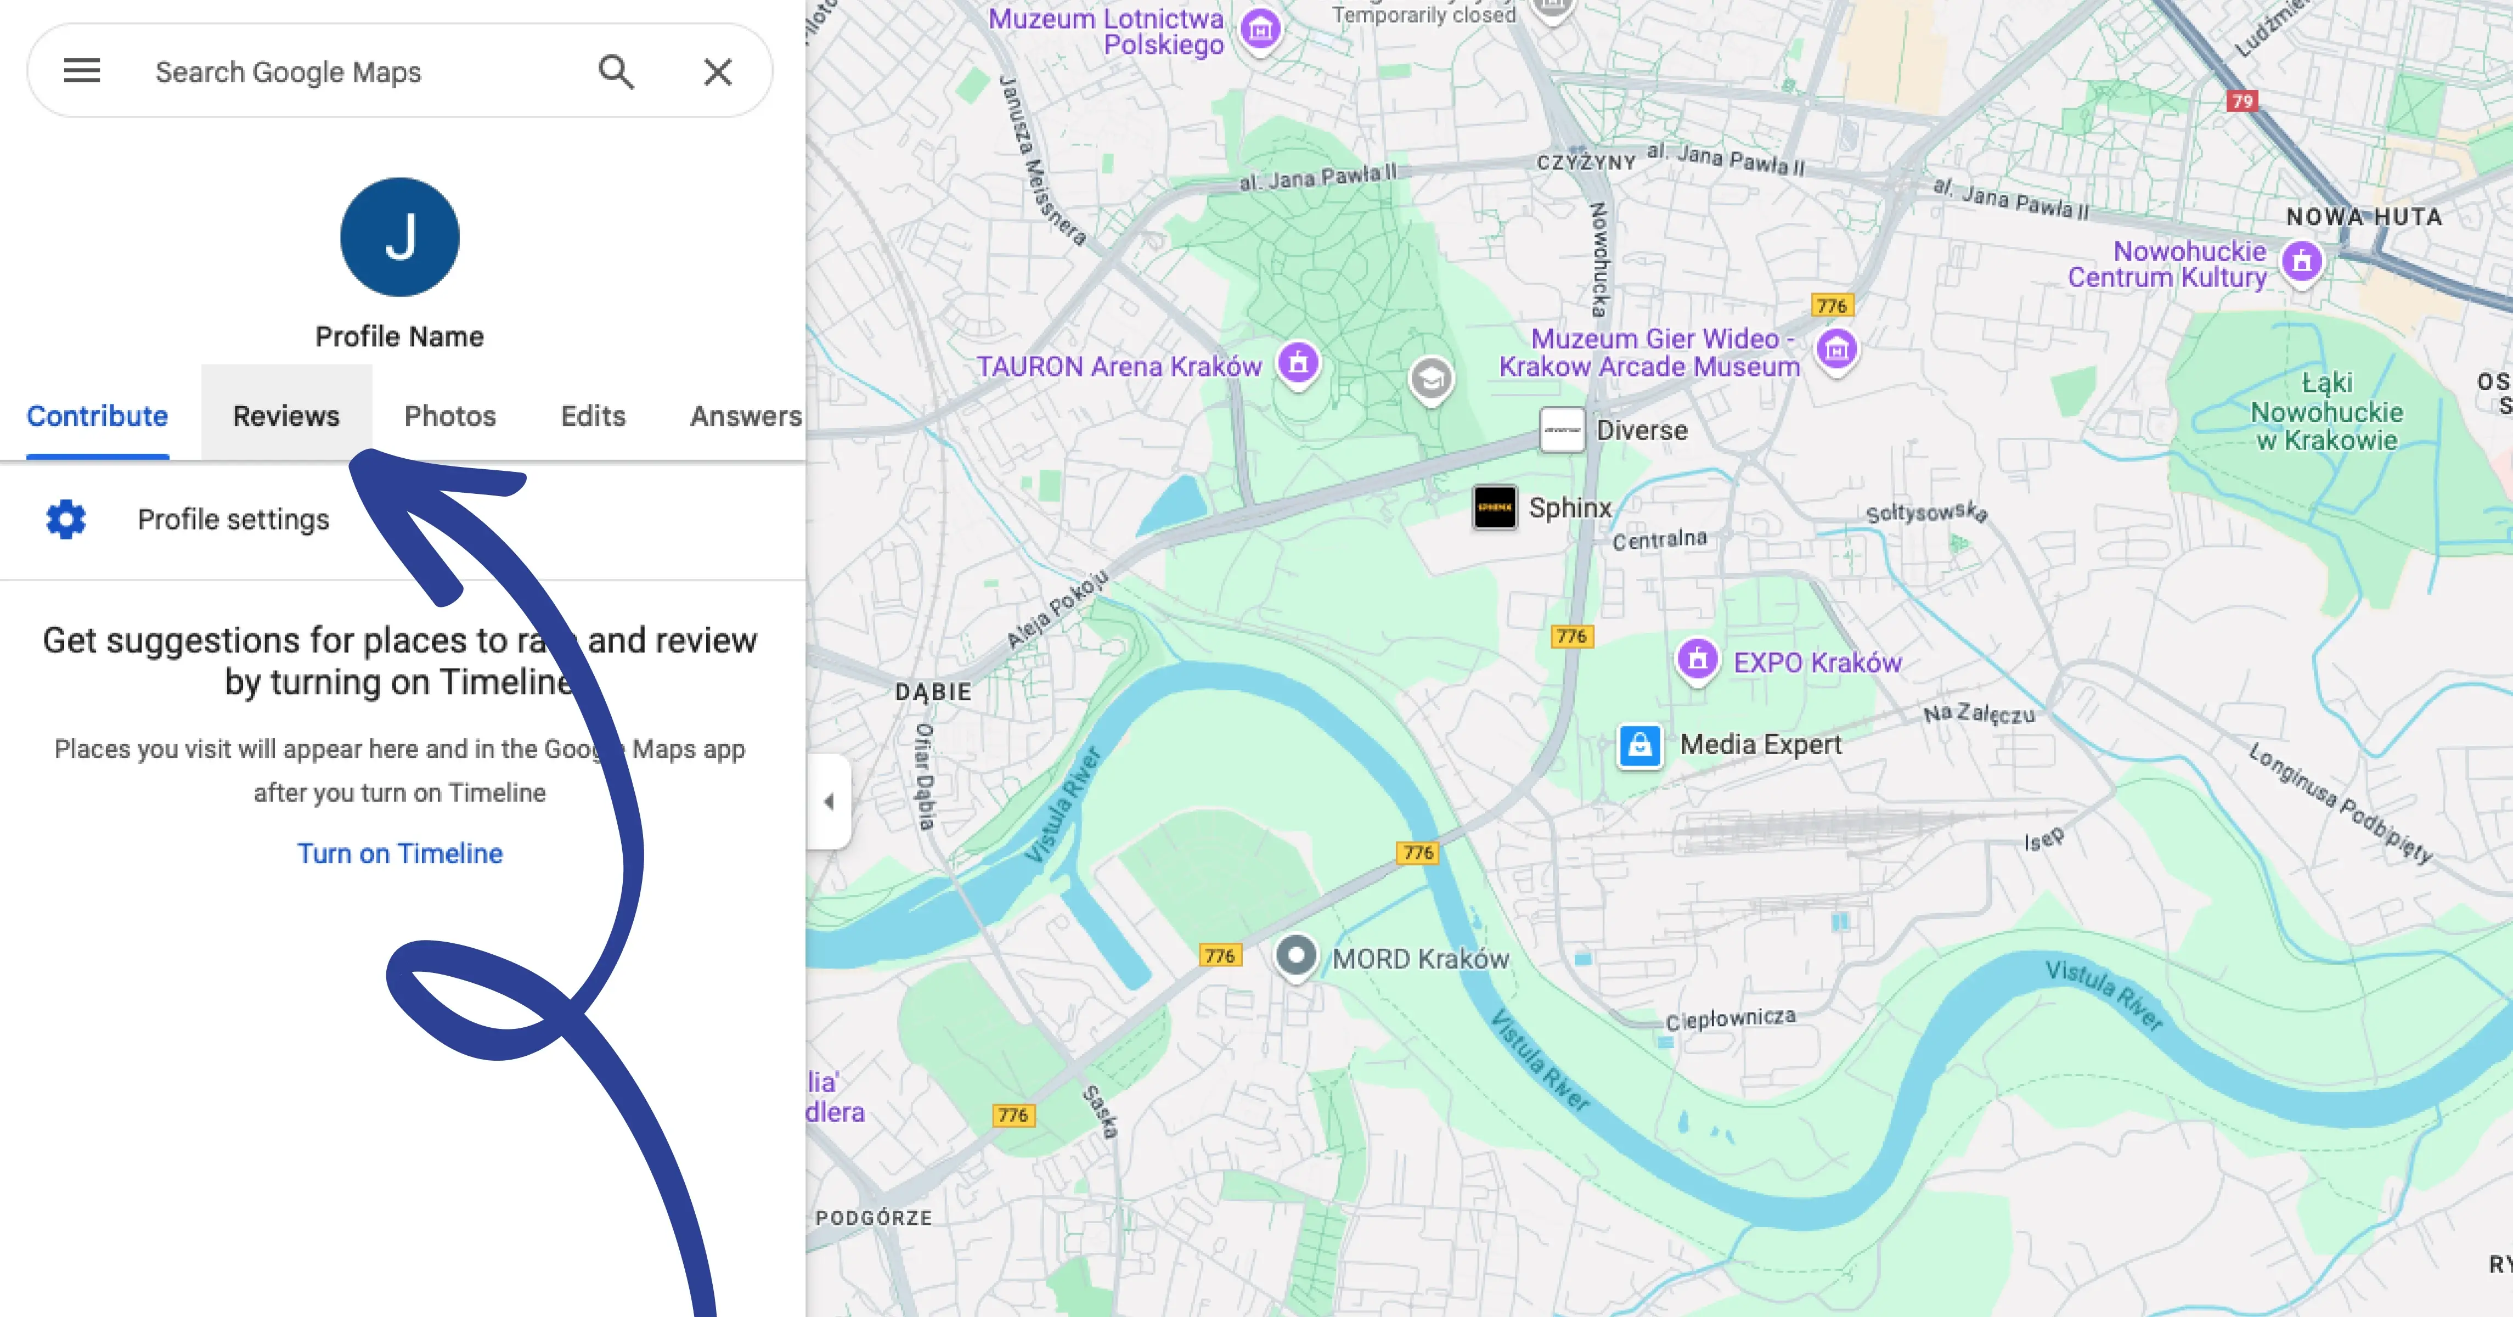
Task: Click the Nowohuckie Centrum Kultury marker
Action: (x=2302, y=261)
